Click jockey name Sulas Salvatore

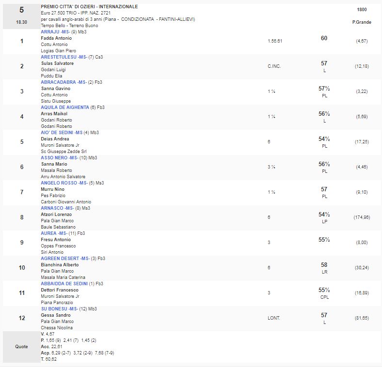point(57,63)
